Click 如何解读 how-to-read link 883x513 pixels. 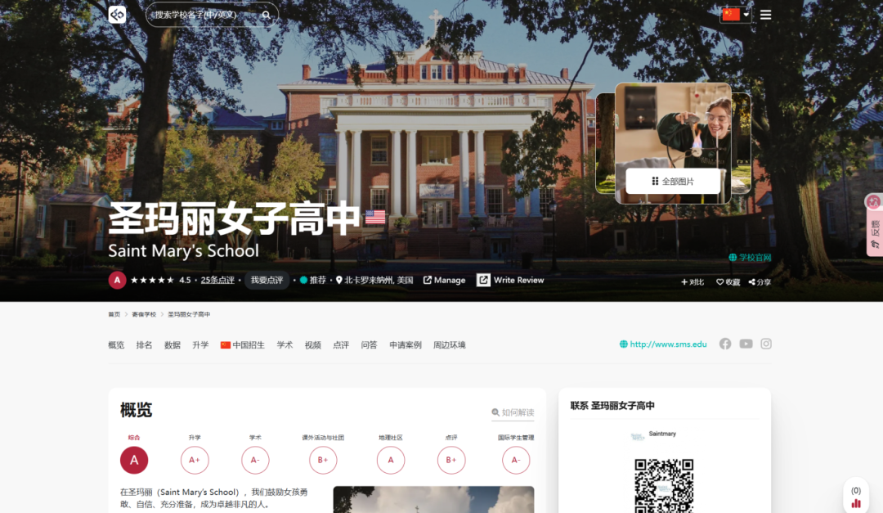point(513,412)
